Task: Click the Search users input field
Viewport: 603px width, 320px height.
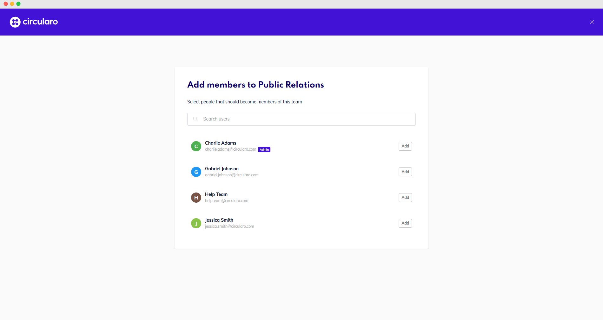Action: [x=301, y=119]
